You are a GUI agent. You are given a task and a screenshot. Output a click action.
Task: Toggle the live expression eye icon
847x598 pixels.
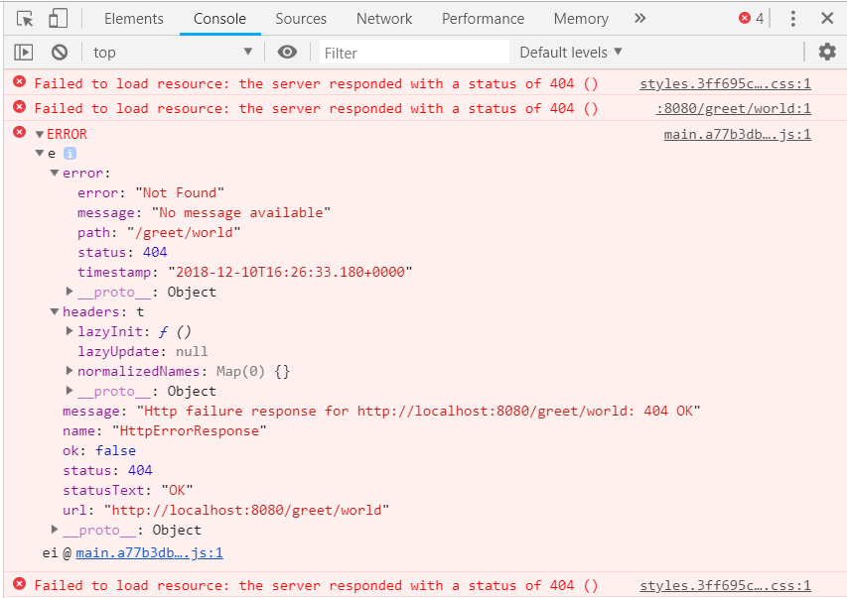pos(287,52)
